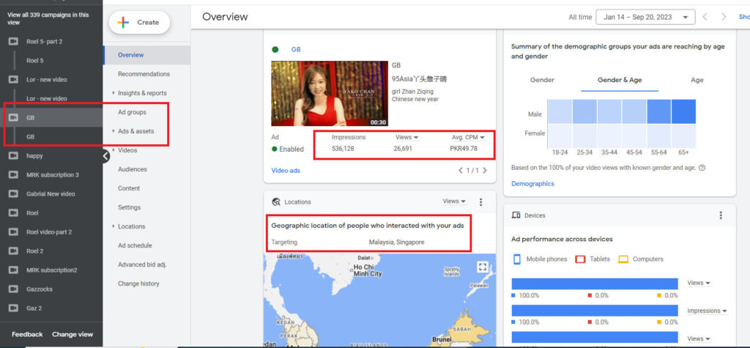
Task: Open the three-dot menu on Locations card
Action: pyautogui.click(x=481, y=201)
